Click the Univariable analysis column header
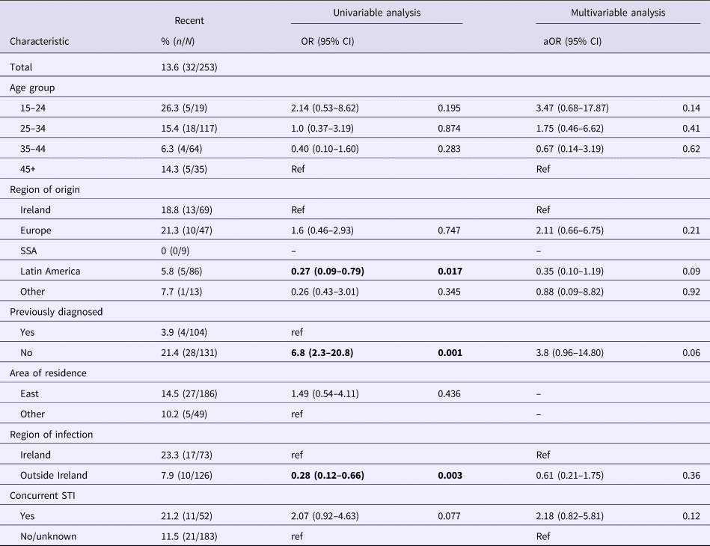Image resolution: width=710 pixels, height=546 pixels. tap(376, 13)
